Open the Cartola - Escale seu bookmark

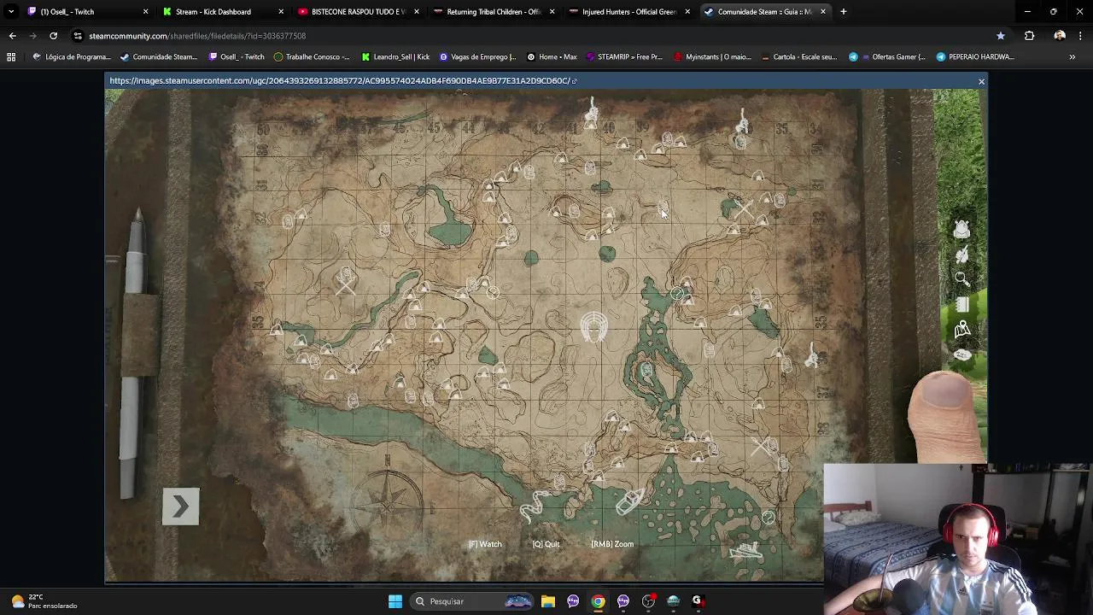point(798,57)
